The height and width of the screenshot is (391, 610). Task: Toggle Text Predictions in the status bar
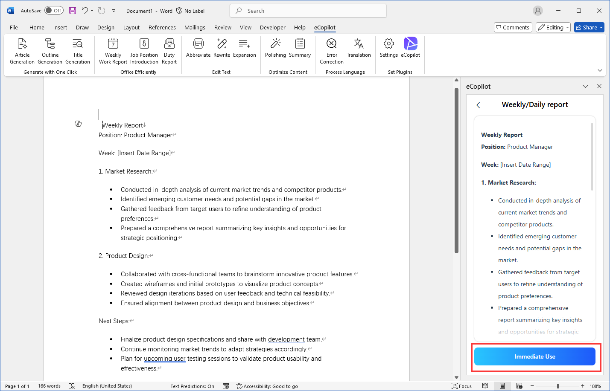pos(192,386)
